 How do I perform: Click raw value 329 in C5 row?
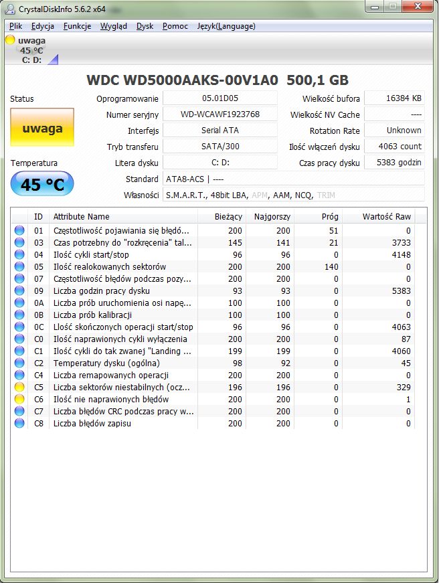404,387
